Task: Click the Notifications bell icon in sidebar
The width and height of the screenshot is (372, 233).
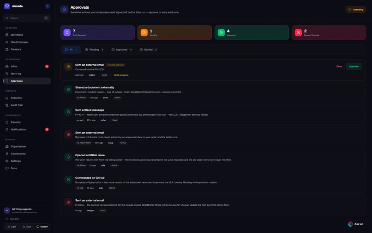Action: click(x=7, y=129)
